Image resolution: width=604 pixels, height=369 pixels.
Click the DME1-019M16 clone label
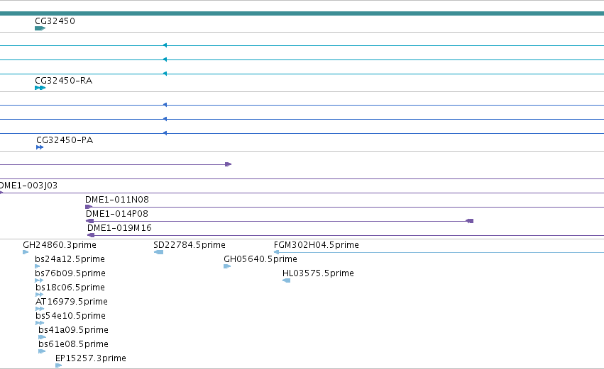pyautogui.click(x=119, y=228)
